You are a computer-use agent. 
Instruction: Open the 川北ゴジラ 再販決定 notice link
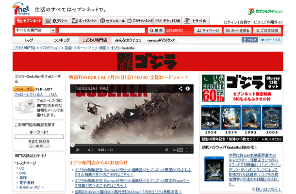[x=128, y=192]
